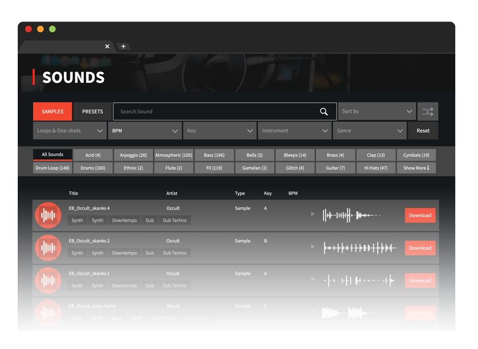Shuffle sounds with the random icon
478x349 pixels.
[428, 112]
